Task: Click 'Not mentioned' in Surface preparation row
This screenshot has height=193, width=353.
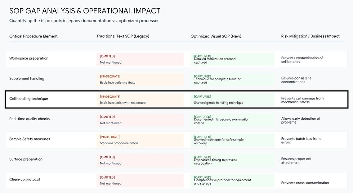Action: point(111,163)
